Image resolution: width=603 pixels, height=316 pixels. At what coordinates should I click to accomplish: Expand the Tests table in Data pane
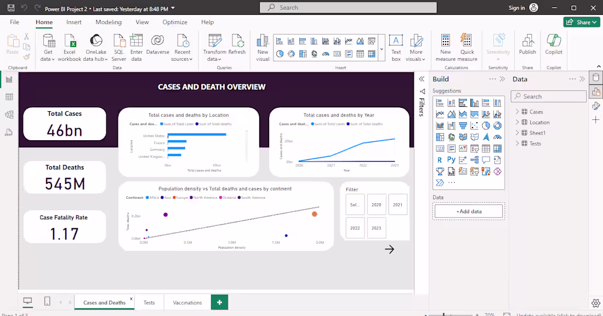tap(517, 143)
